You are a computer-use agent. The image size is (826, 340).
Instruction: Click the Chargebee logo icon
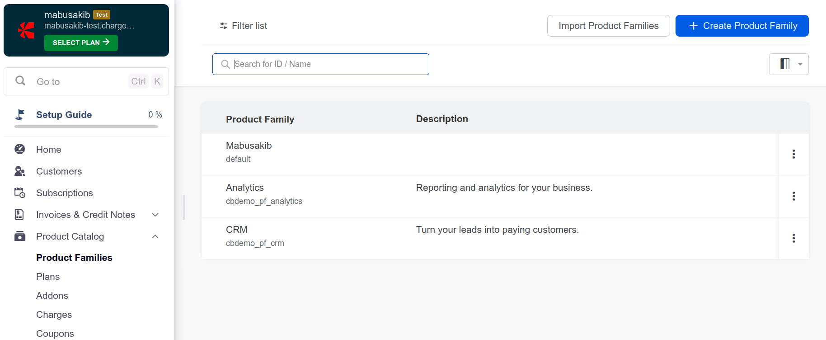click(26, 30)
